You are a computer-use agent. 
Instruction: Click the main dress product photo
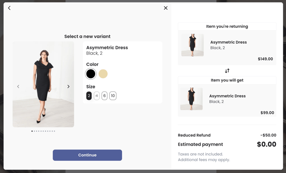click(43, 84)
